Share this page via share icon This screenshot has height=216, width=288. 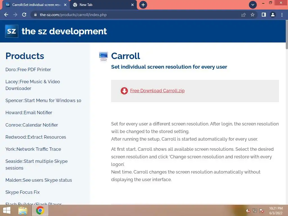click(x=244, y=15)
